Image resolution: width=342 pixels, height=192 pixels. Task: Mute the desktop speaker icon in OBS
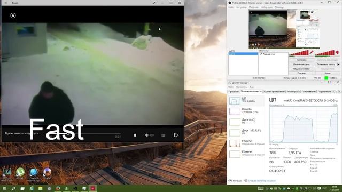(x=337, y=52)
